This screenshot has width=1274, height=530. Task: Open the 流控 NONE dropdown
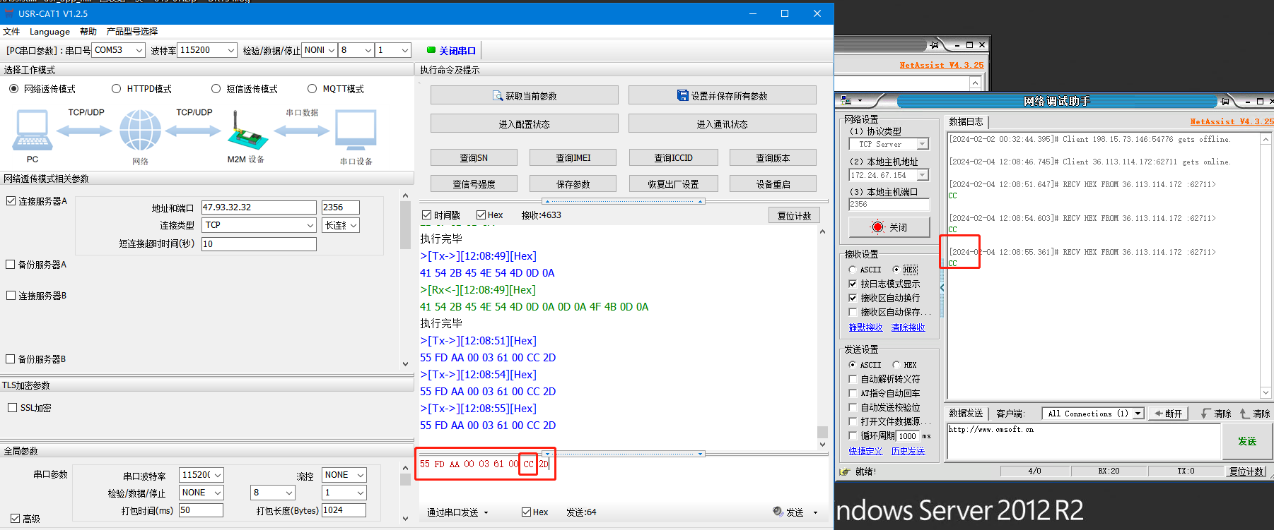tap(360, 475)
